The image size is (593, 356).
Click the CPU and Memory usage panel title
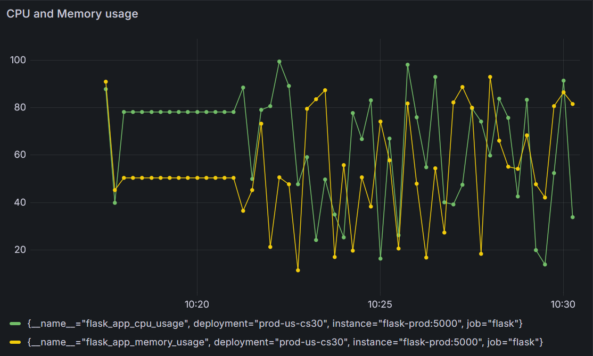click(71, 13)
